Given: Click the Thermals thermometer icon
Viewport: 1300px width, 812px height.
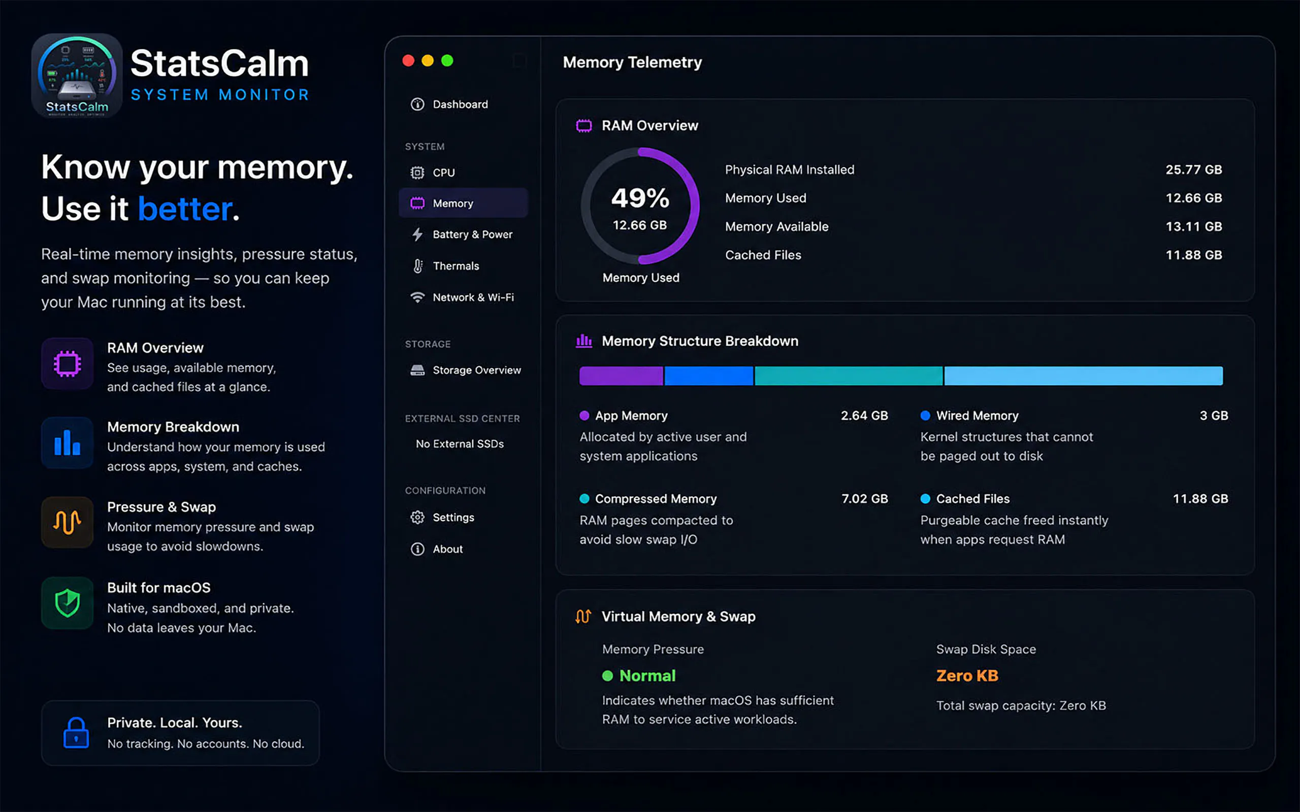Looking at the screenshot, I should pyautogui.click(x=417, y=266).
